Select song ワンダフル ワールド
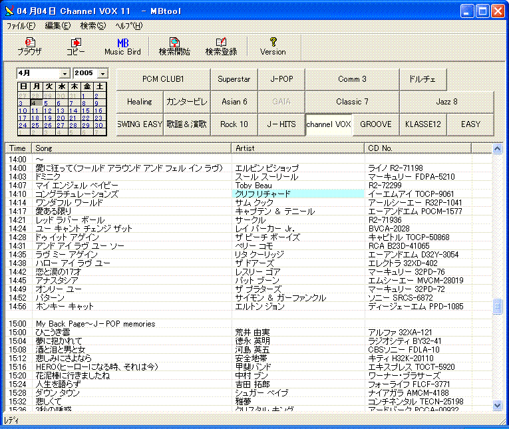The width and height of the screenshot is (509, 429). coord(69,203)
